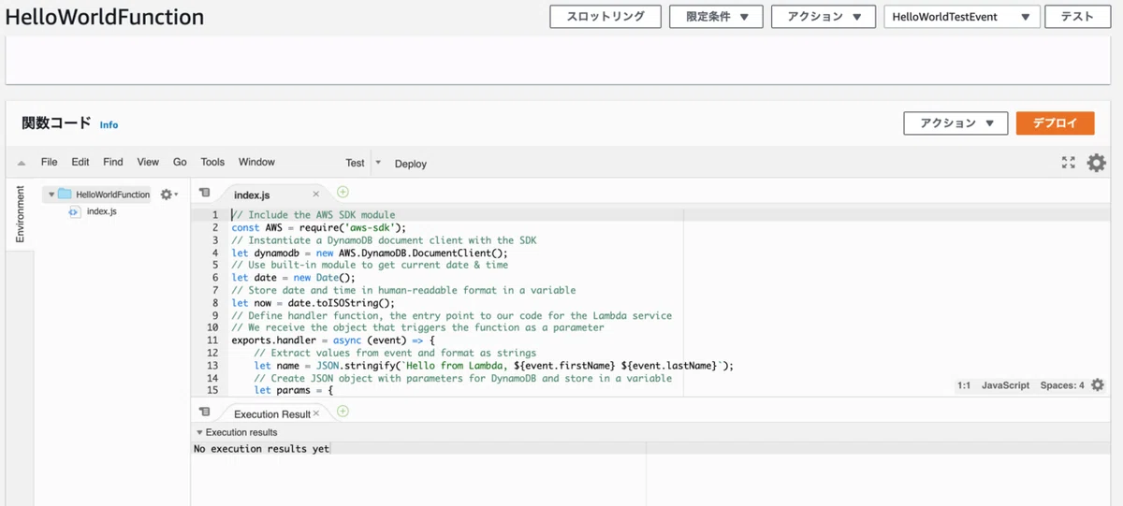
Task: Open the View menu
Action: [148, 162]
